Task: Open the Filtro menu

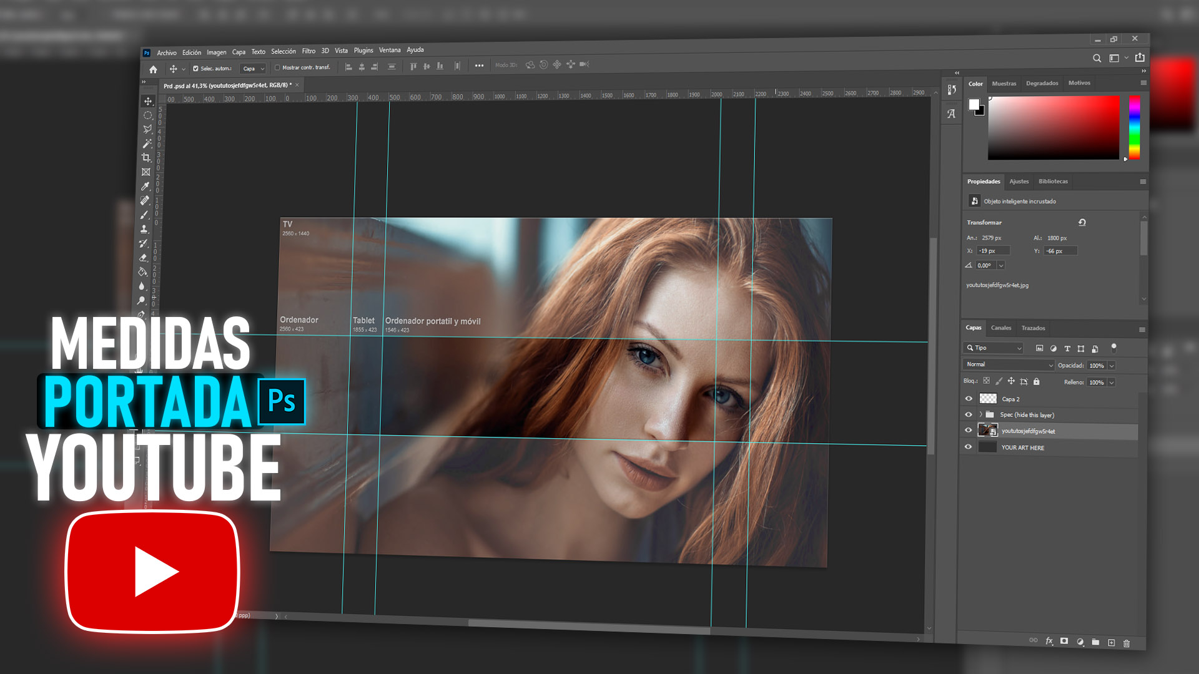Action: (x=308, y=51)
